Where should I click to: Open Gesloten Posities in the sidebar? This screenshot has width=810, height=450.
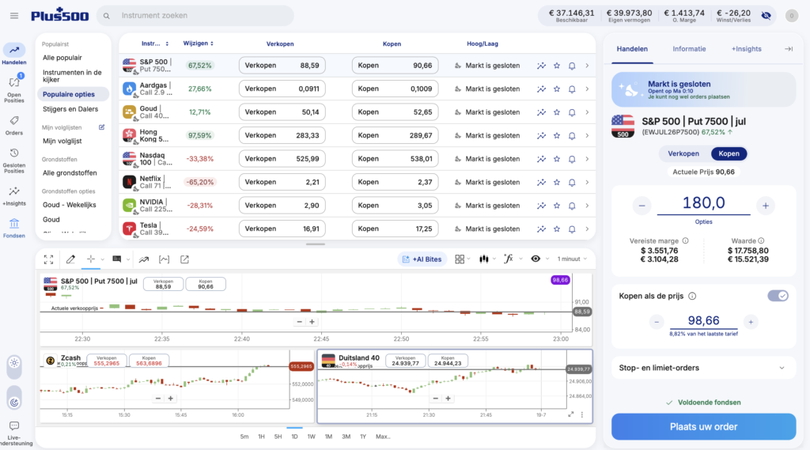14,161
